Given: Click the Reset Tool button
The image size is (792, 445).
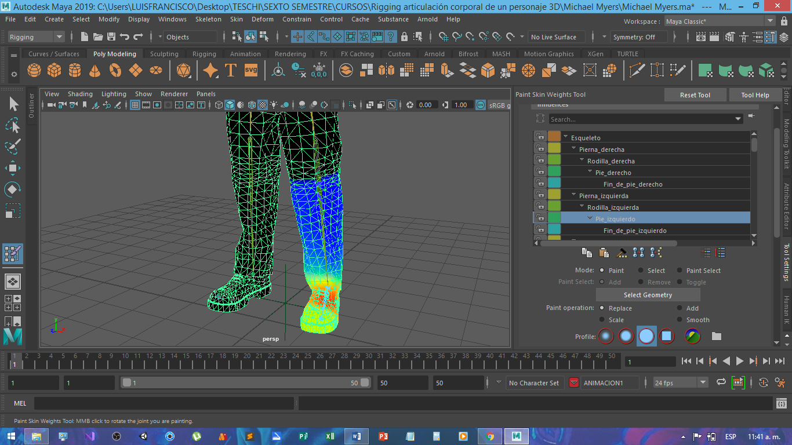Looking at the screenshot, I should tap(695, 95).
